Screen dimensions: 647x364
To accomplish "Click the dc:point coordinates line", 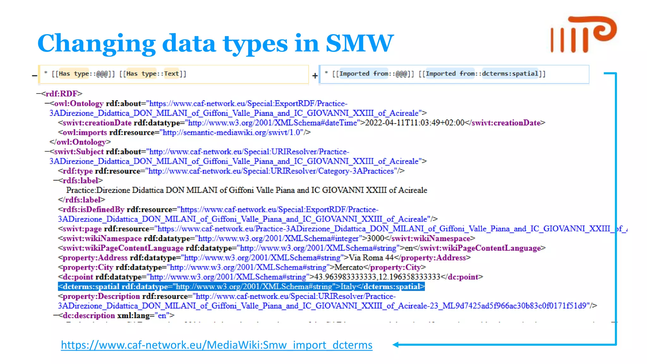I will coord(271,277).
